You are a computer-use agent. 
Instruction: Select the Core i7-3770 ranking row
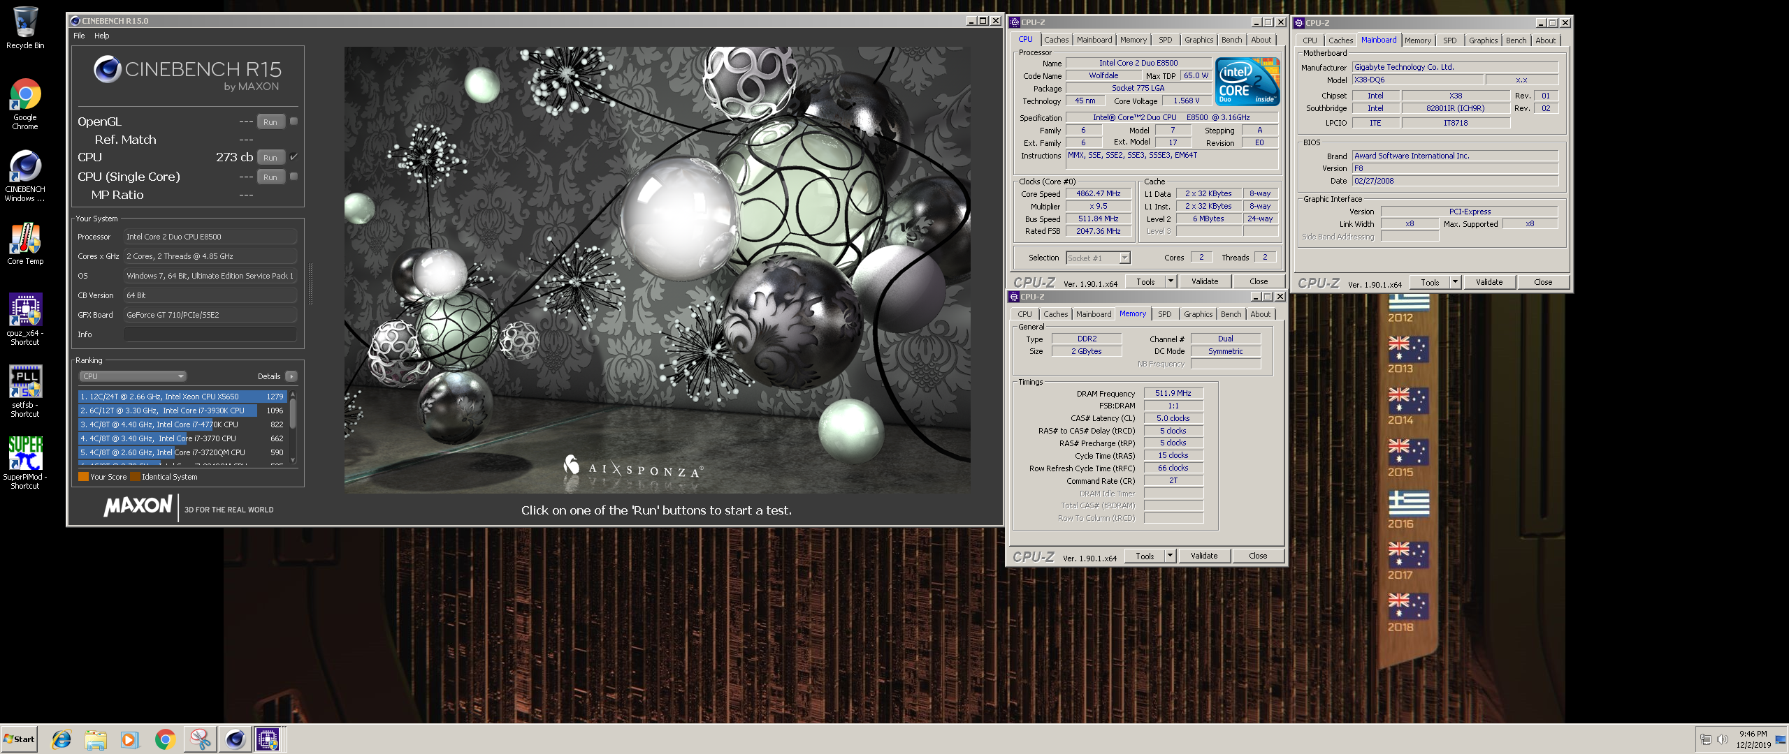182,438
